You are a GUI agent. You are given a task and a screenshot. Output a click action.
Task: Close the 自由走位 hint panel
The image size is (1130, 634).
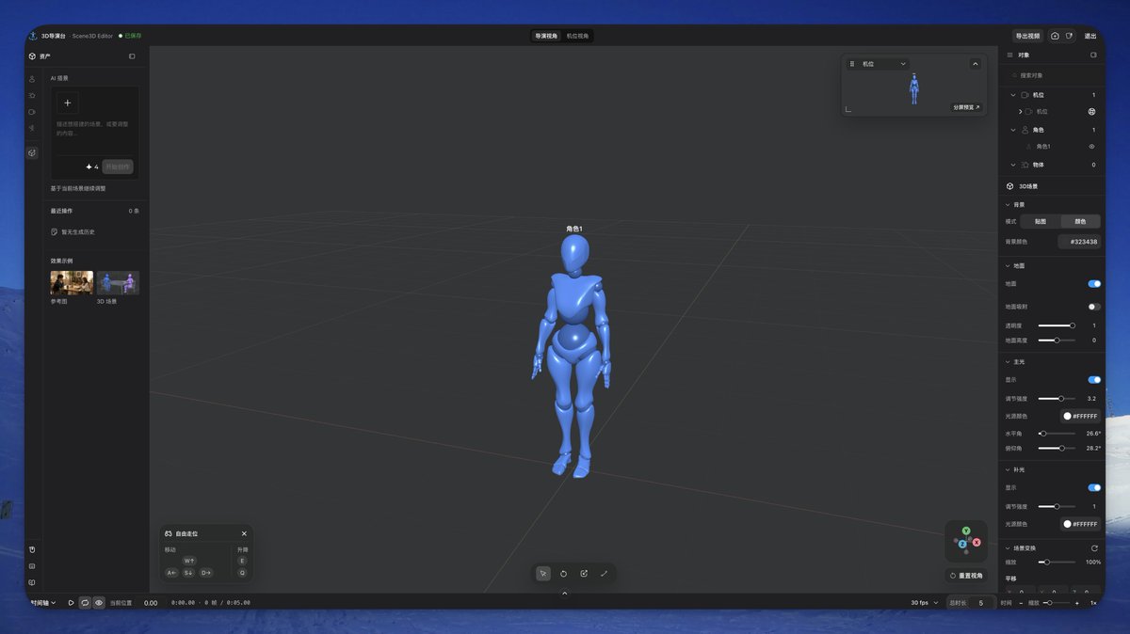(244, 533)
